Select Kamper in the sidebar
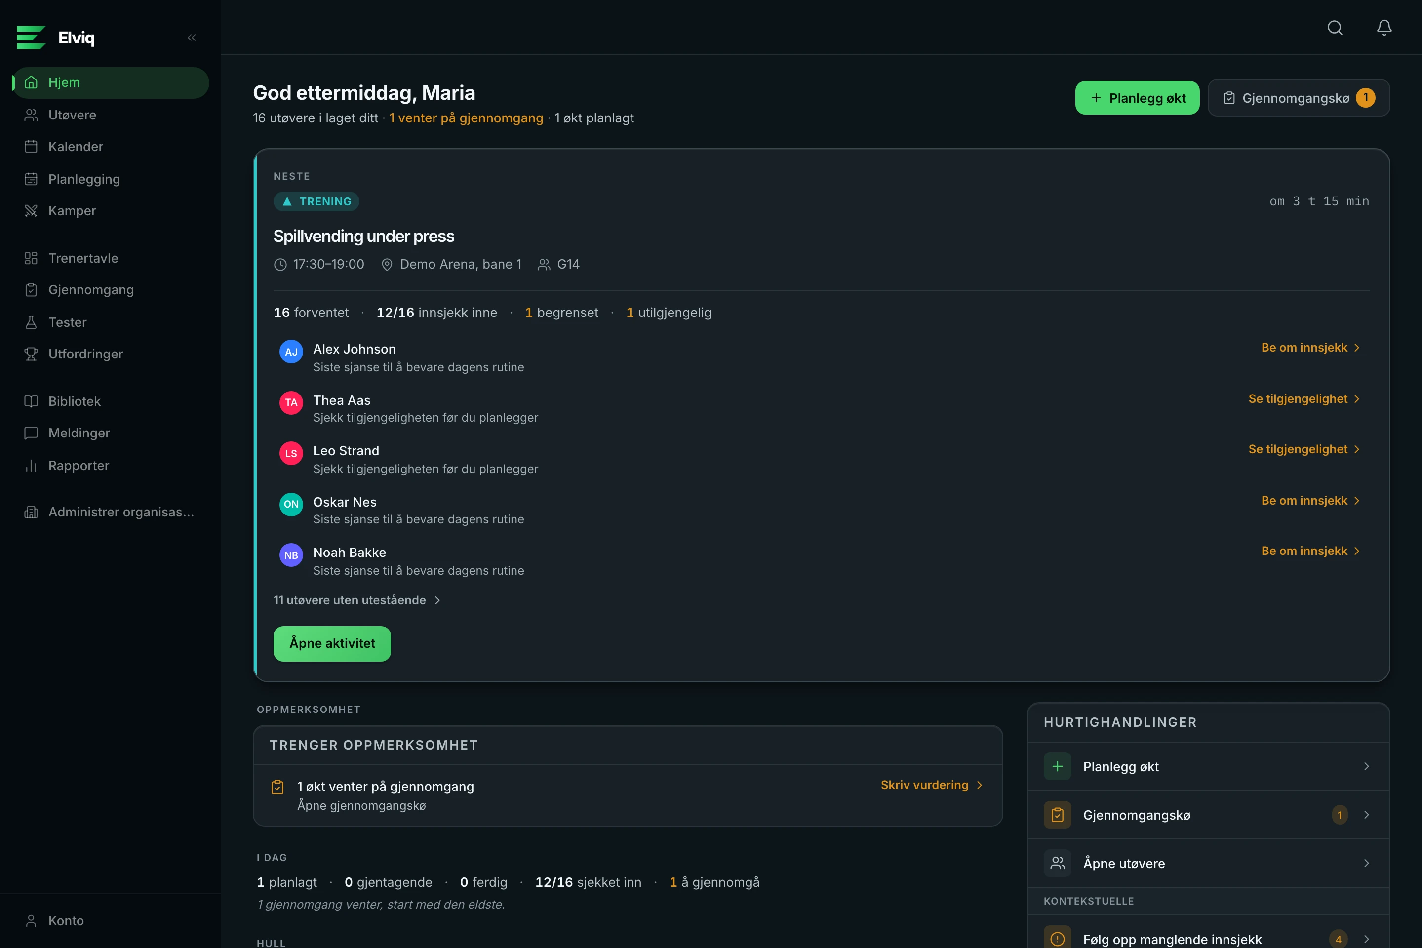The height and width of the screenshot is (948, 1422). 111,211
